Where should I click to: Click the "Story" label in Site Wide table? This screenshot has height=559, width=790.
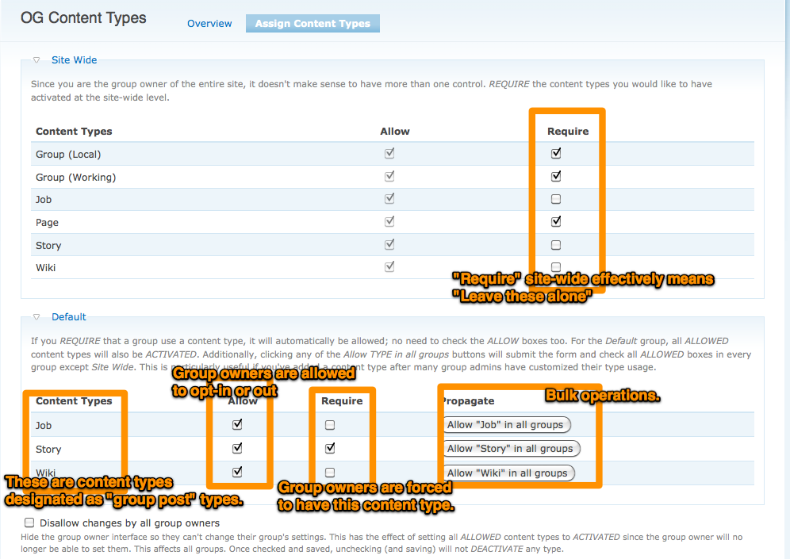coord(48,245)
